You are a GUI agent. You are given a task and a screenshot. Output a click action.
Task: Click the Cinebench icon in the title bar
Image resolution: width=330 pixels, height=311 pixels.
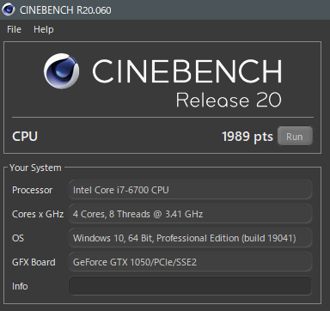pos(9,9)
